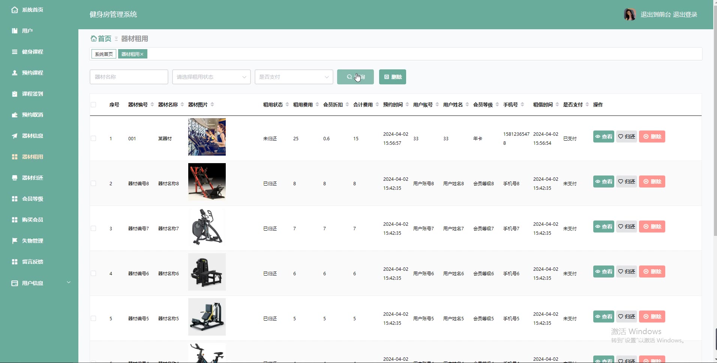Click 归还 for row 001

click(627, 136)
